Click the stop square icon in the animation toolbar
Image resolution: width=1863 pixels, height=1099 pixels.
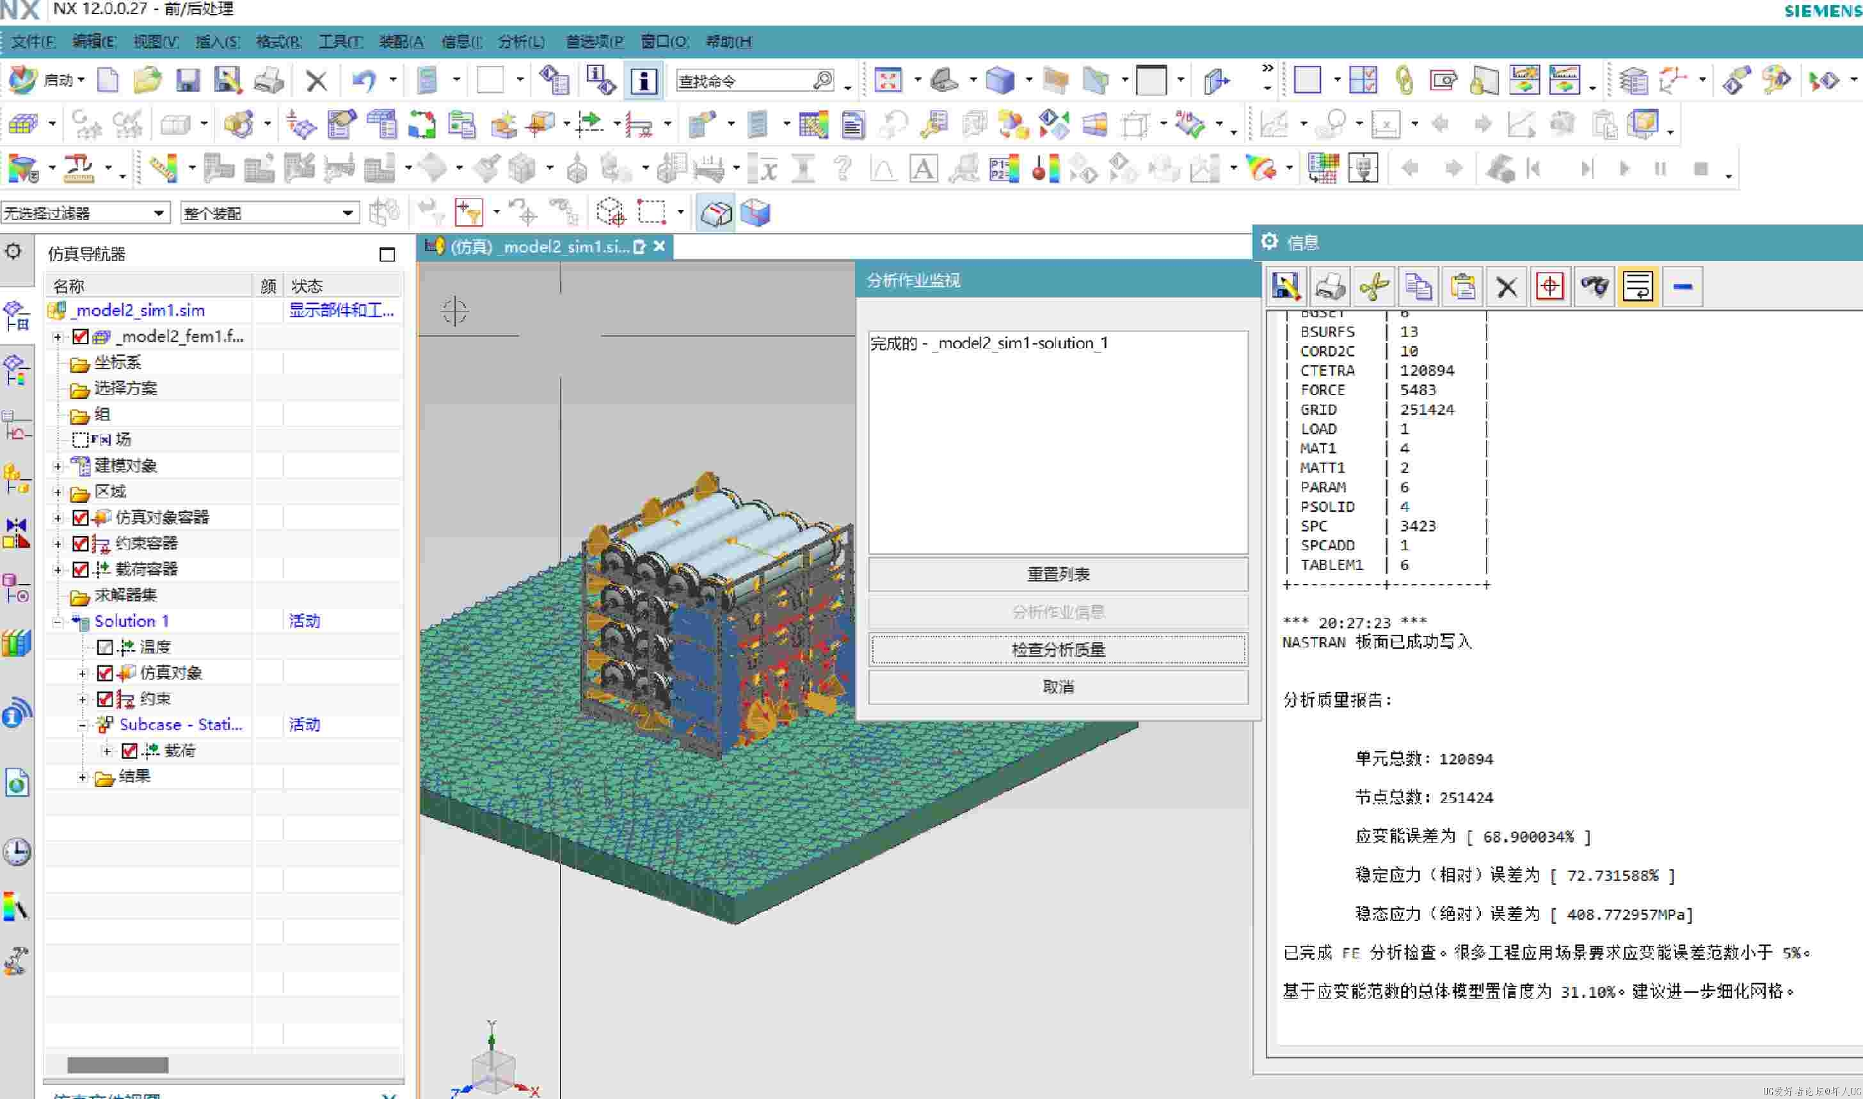[1701, 169]
